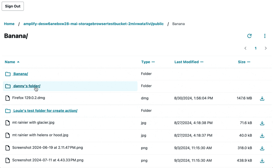Download the Firefox 129.0.2.dmg file
The image size is (273, 168).
pyautogui.click(x=262, y=99)
